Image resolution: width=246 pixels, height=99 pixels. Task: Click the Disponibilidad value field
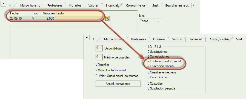coord(99,48)
